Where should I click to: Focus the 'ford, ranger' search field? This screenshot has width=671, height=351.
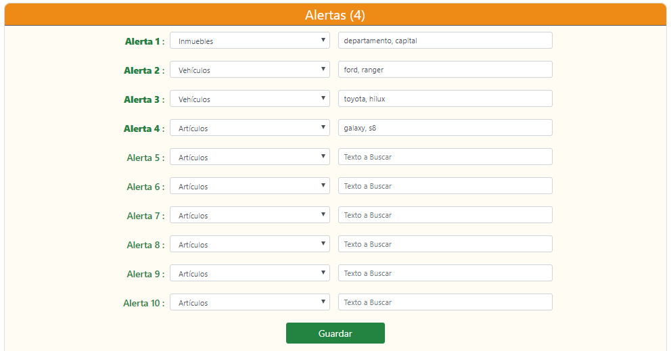click(445, 70)
